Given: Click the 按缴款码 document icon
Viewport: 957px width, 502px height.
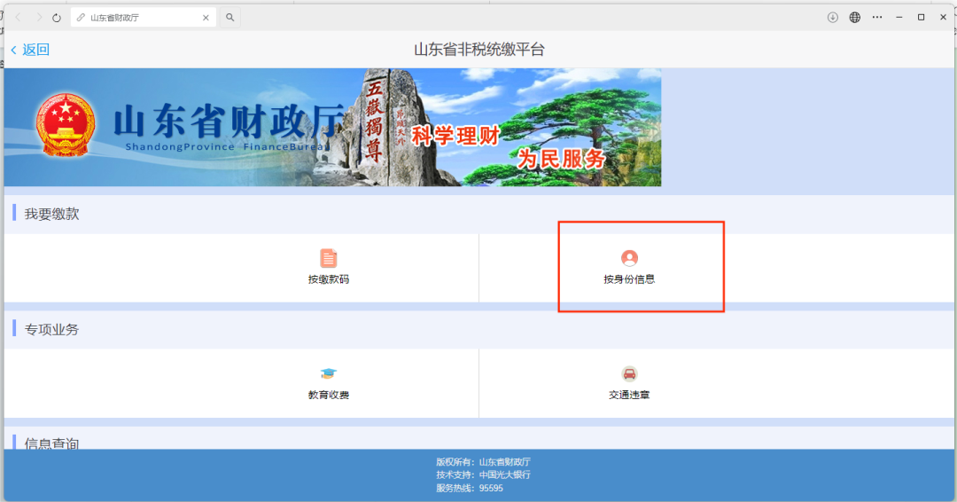Looking at the screenshot, I should 329,258.
